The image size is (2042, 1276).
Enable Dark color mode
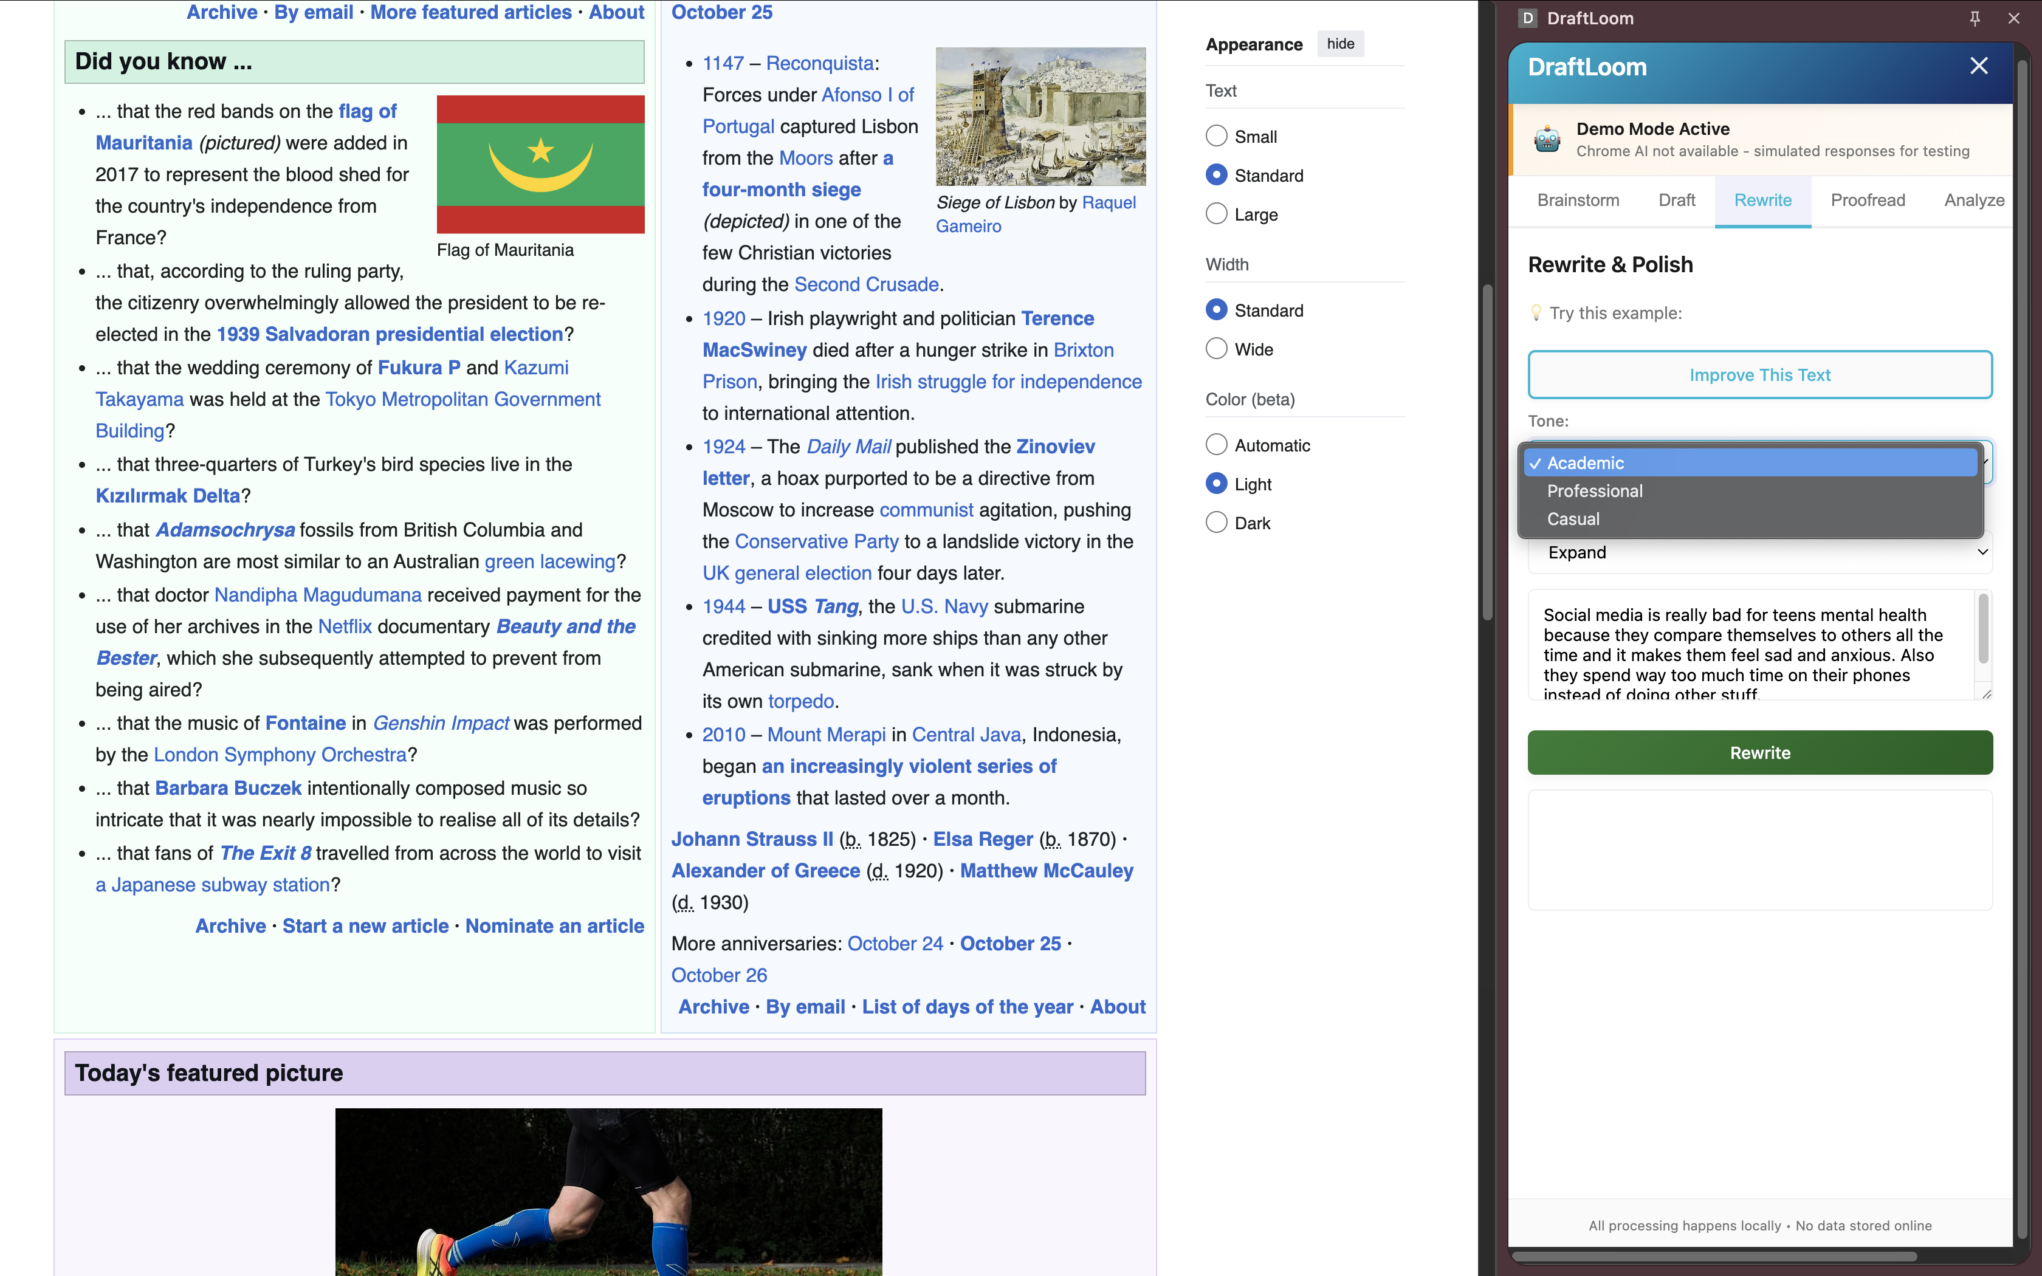[x=1216, y=523]
